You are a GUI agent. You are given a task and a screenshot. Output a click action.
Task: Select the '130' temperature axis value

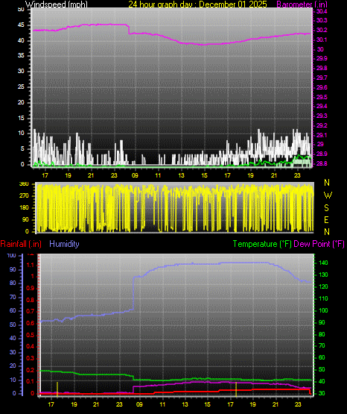coord(323,275)
